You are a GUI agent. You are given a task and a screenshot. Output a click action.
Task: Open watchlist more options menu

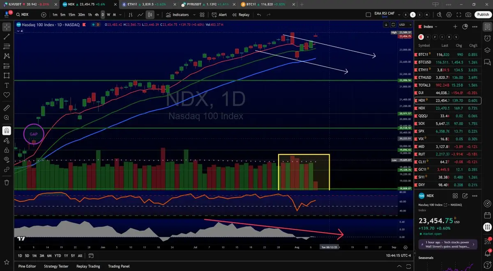[x=475, y=27]
